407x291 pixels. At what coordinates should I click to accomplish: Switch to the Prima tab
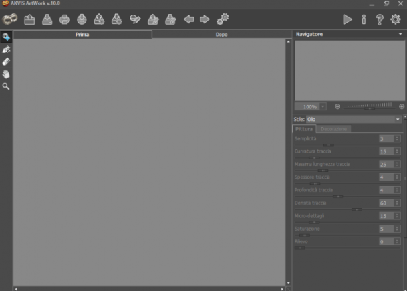[82, 35]
